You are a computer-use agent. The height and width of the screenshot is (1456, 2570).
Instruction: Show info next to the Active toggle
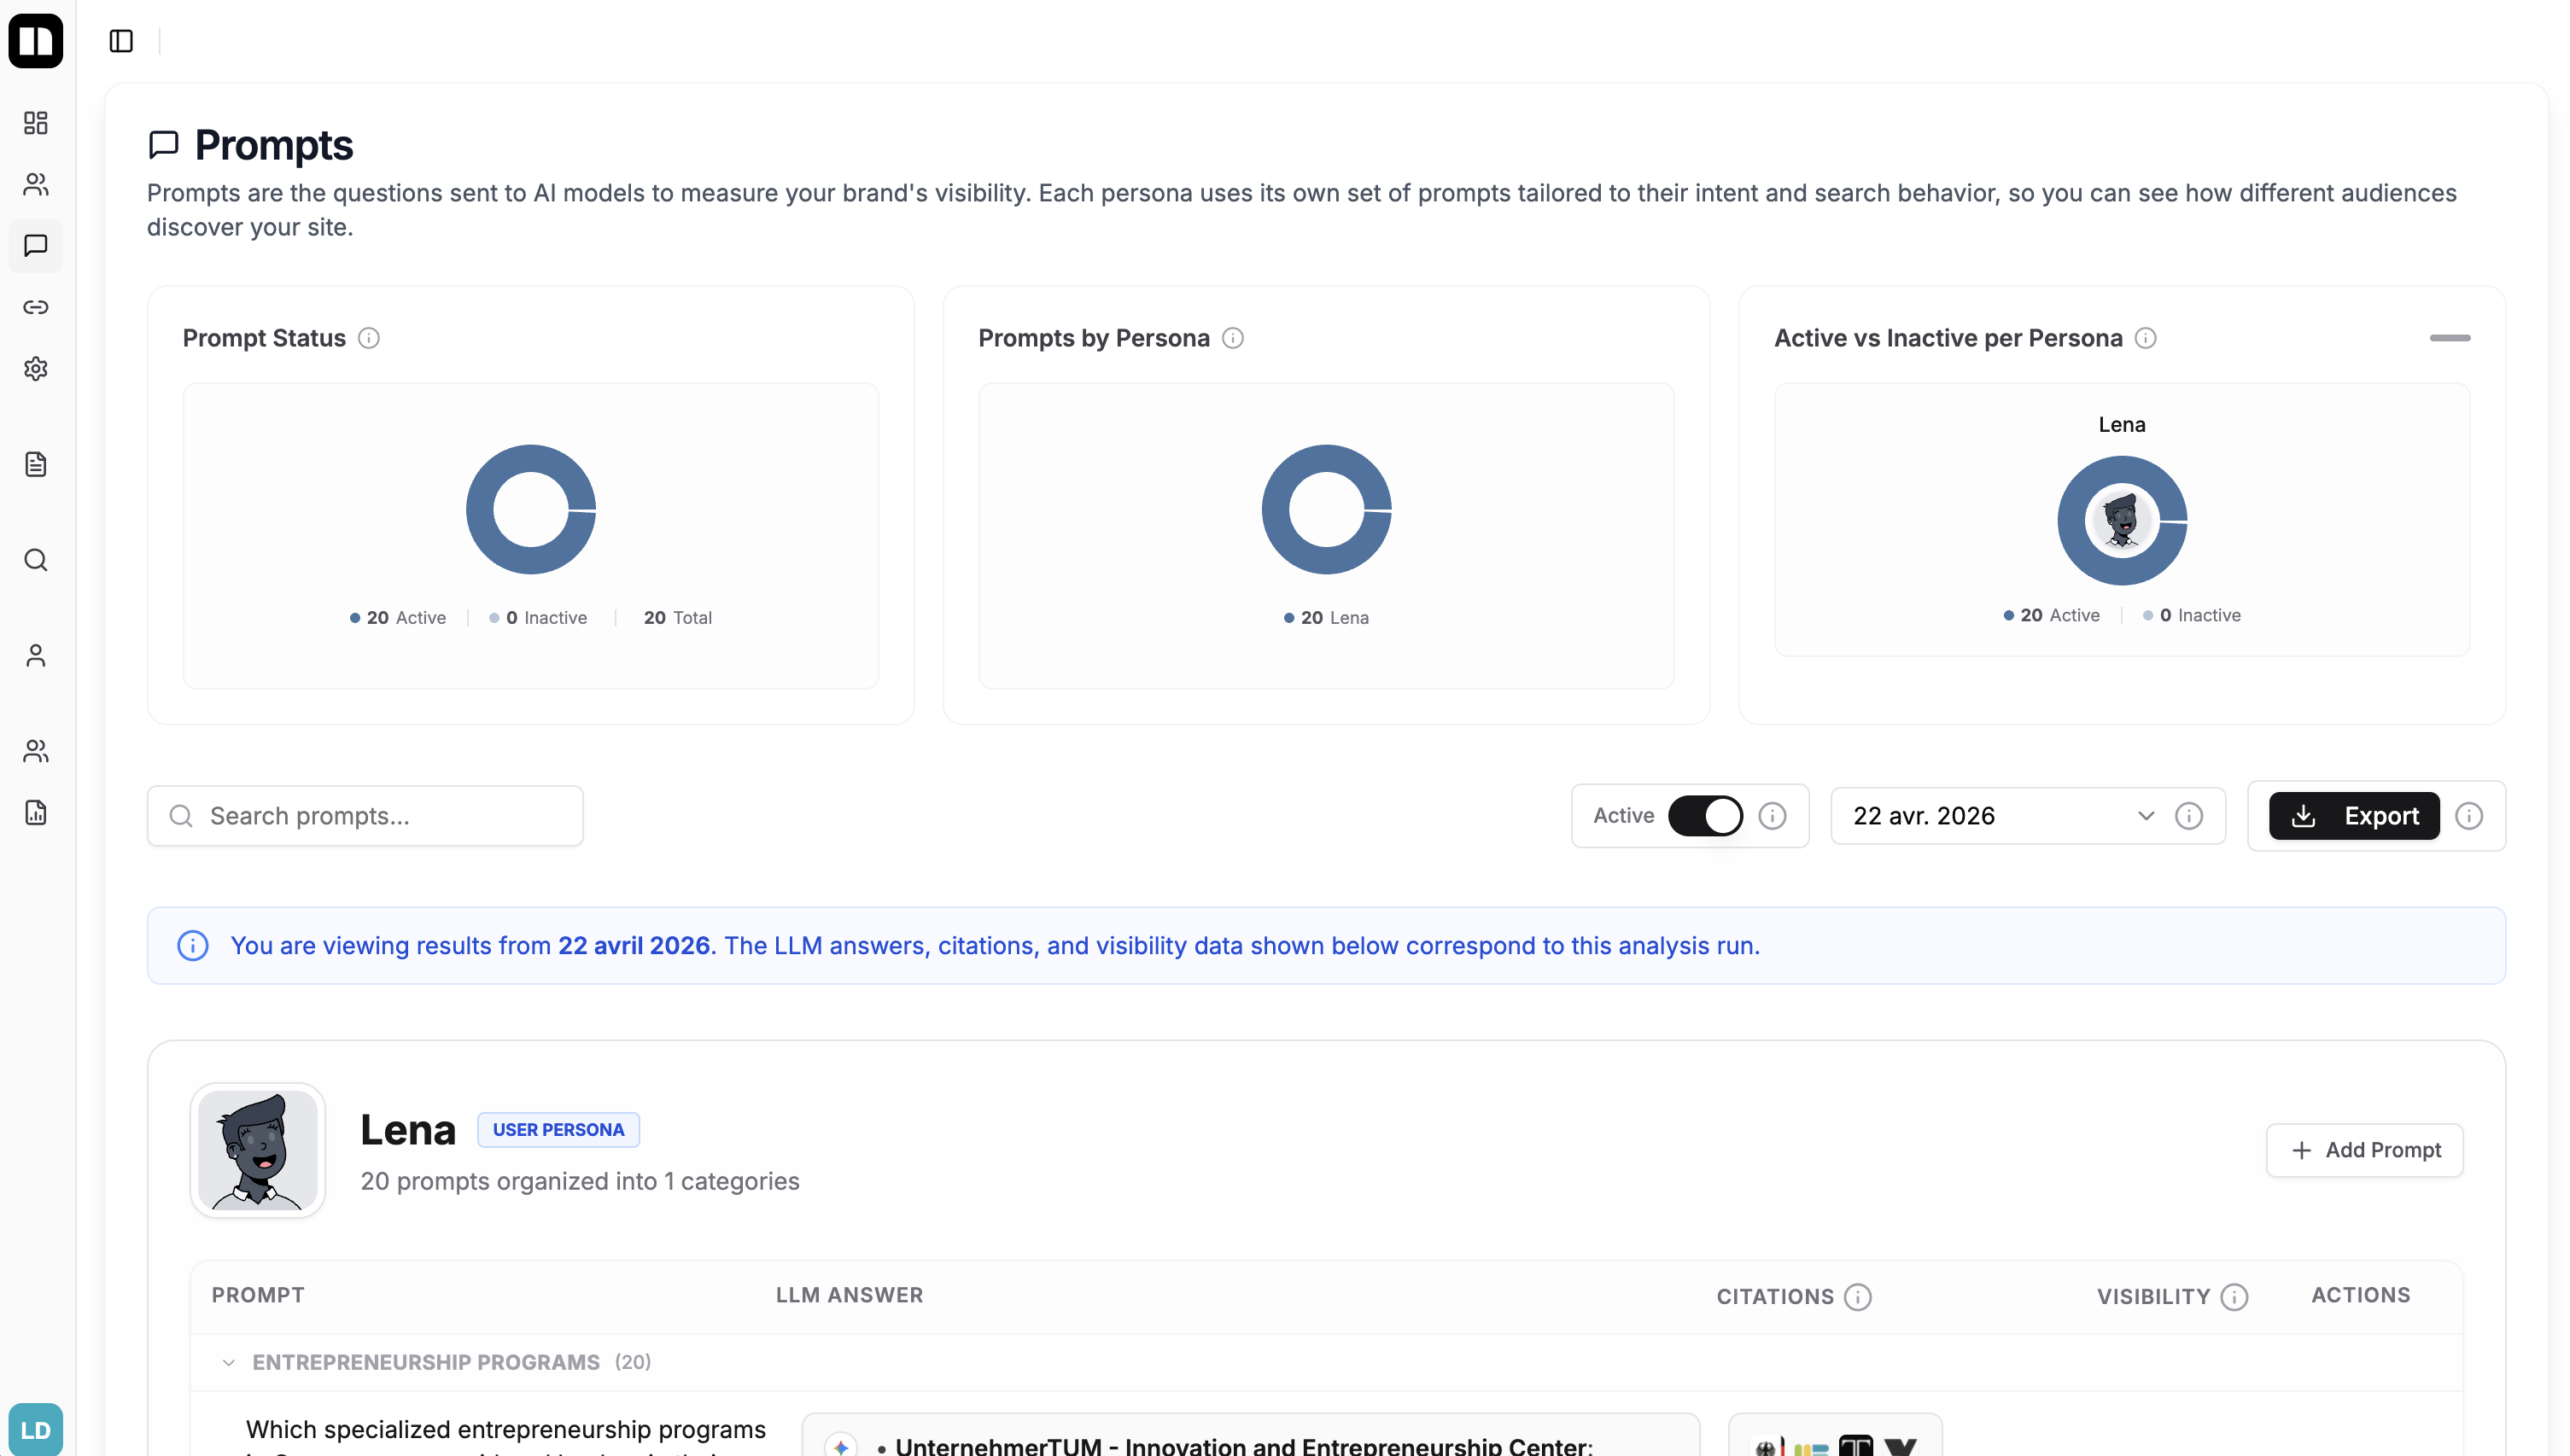(x=1772, y=816)
